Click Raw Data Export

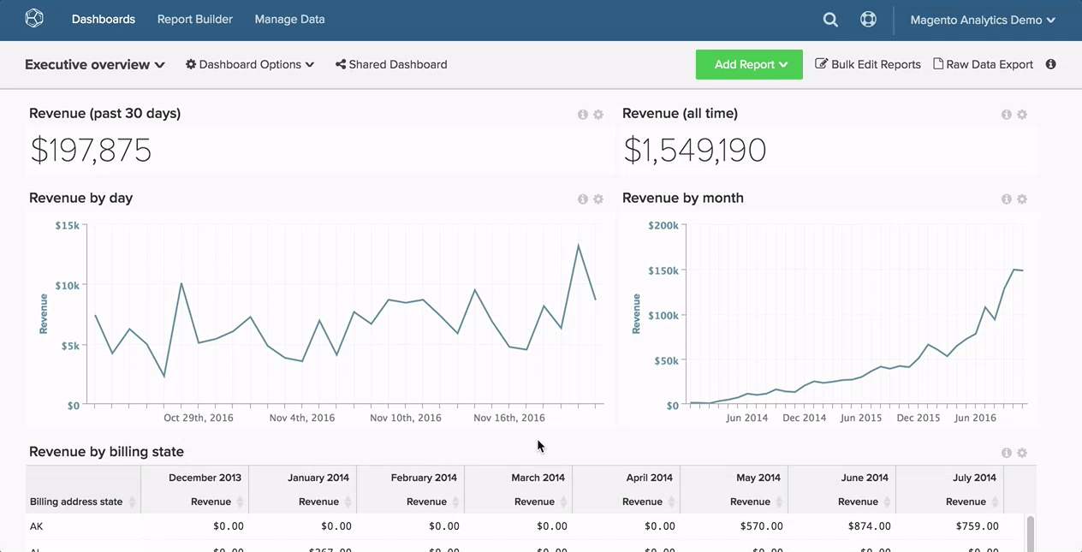tap(983, 64)
